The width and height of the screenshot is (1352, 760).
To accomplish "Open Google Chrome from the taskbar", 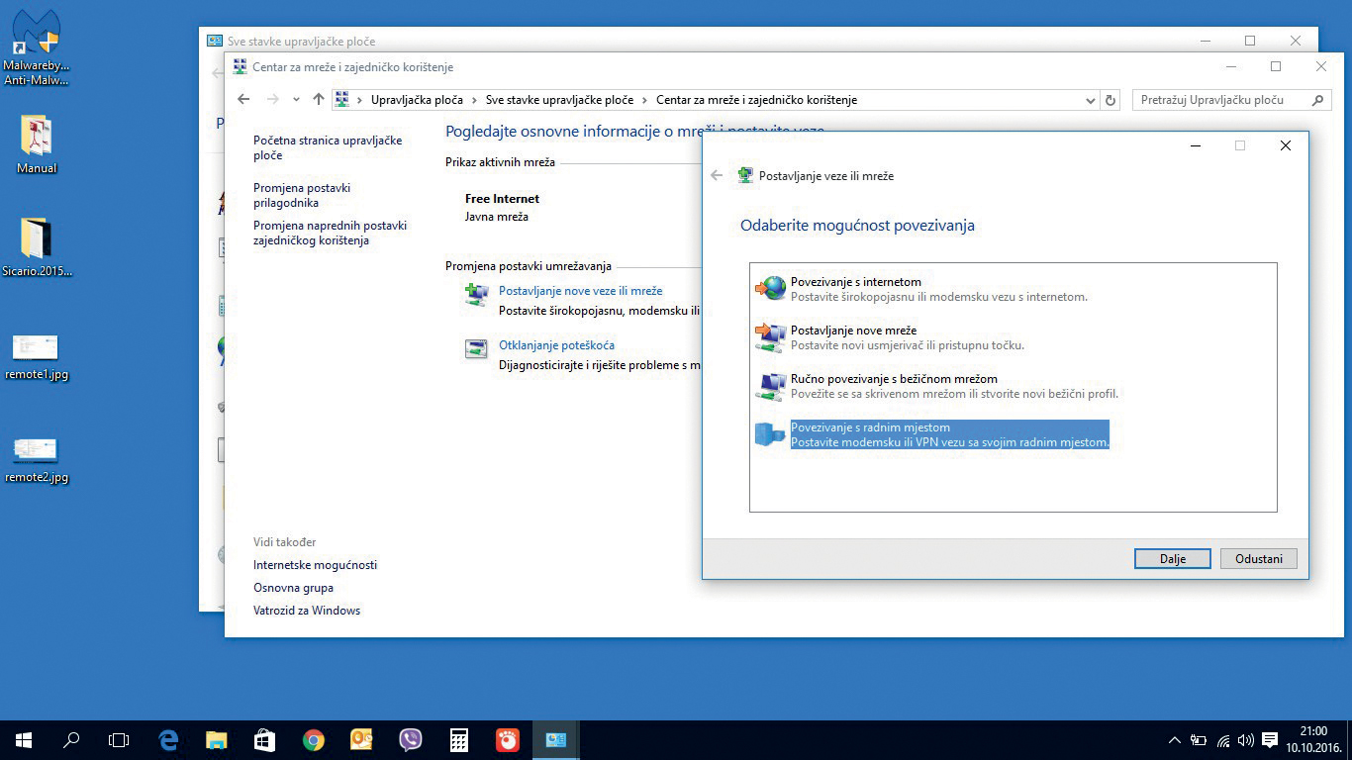I will click(314, 740).
